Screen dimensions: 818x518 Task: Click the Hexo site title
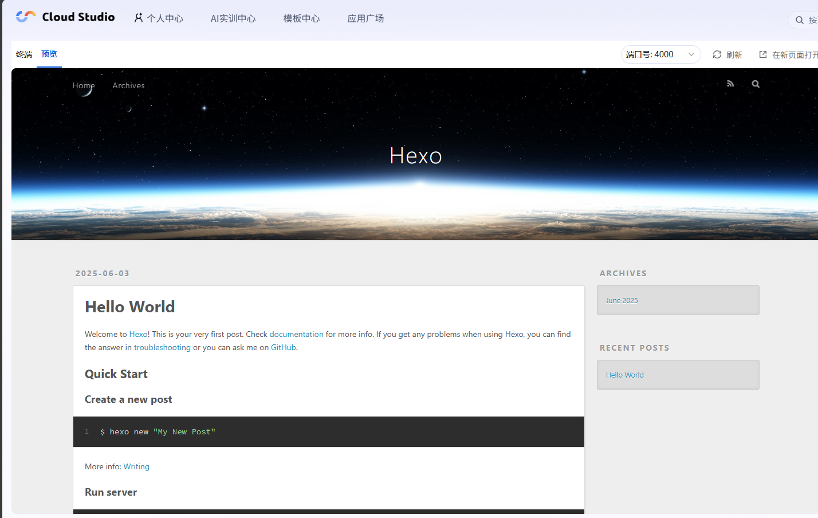(x=416, y=156)
